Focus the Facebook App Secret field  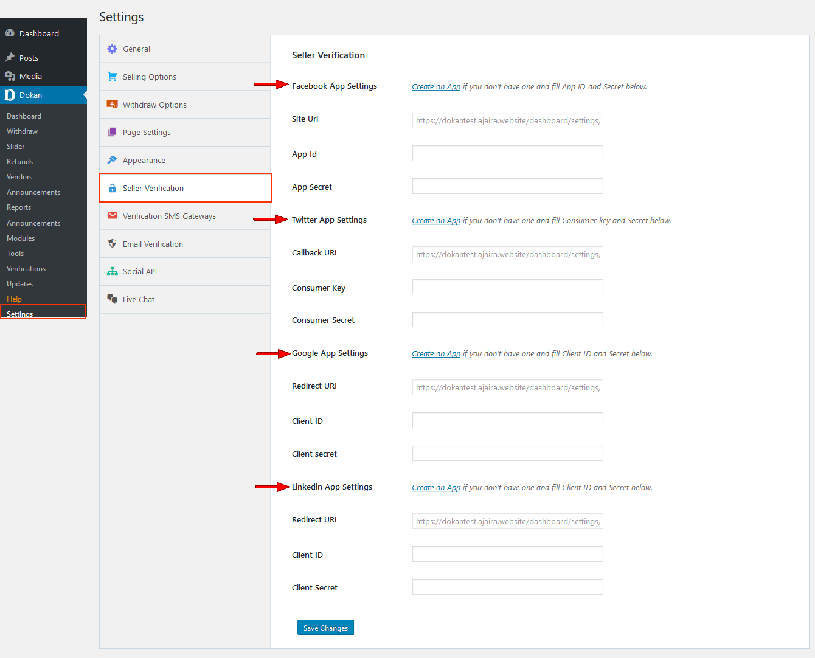(508, 186)
